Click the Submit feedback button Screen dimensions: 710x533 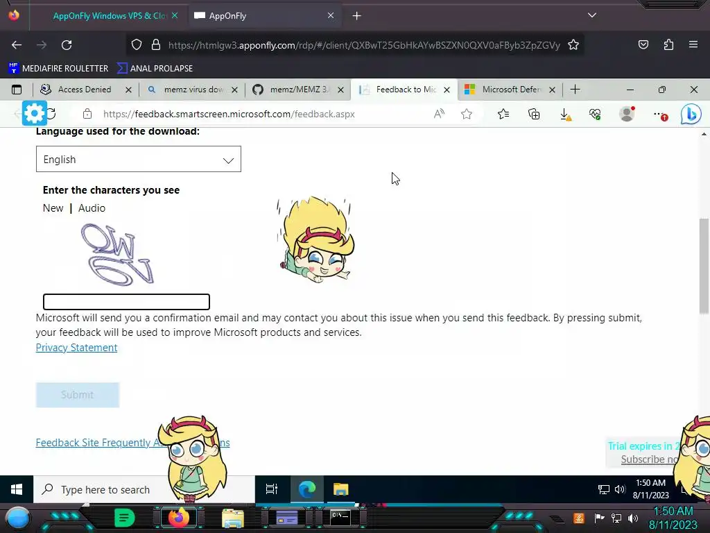point(78,395)
